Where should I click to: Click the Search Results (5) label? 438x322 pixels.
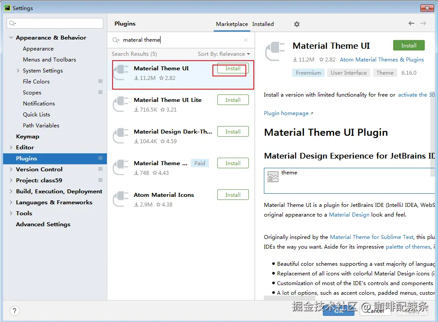tap(134, 54)
